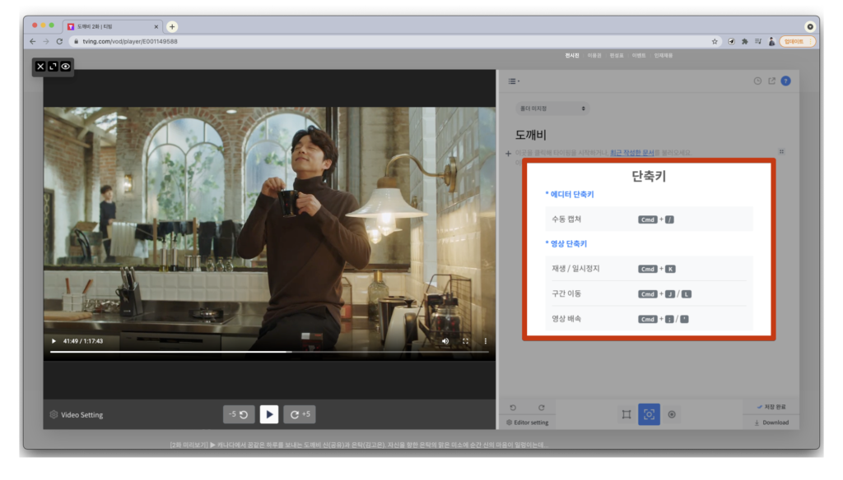Click the extension icon left of puzzle icon
Viewport: 843px width, 480px height.
731,41
